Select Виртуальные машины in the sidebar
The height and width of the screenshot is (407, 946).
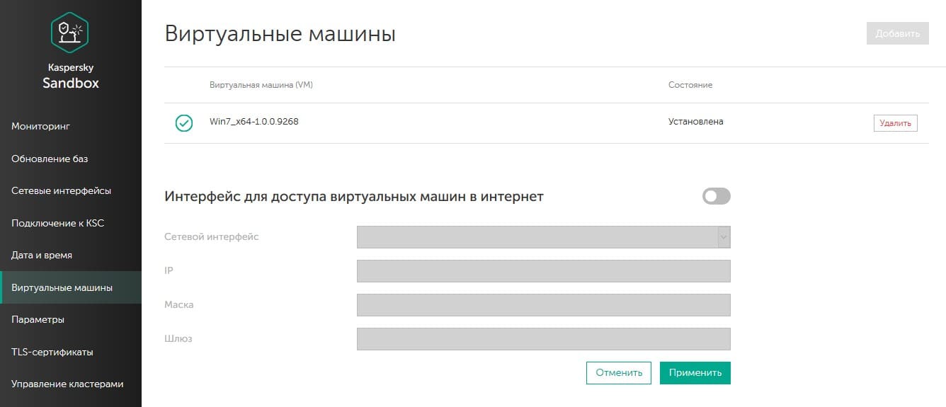[x=62, y=287]
